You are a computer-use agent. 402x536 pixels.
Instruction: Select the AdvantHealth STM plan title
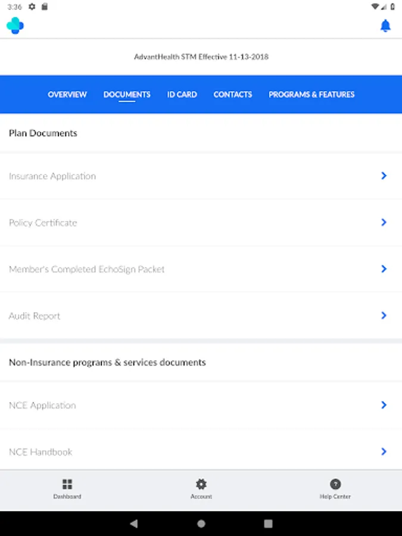(201, 57)
